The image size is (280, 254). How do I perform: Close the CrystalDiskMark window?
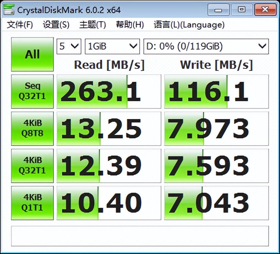pyautogui.click(x=265, y=10)
